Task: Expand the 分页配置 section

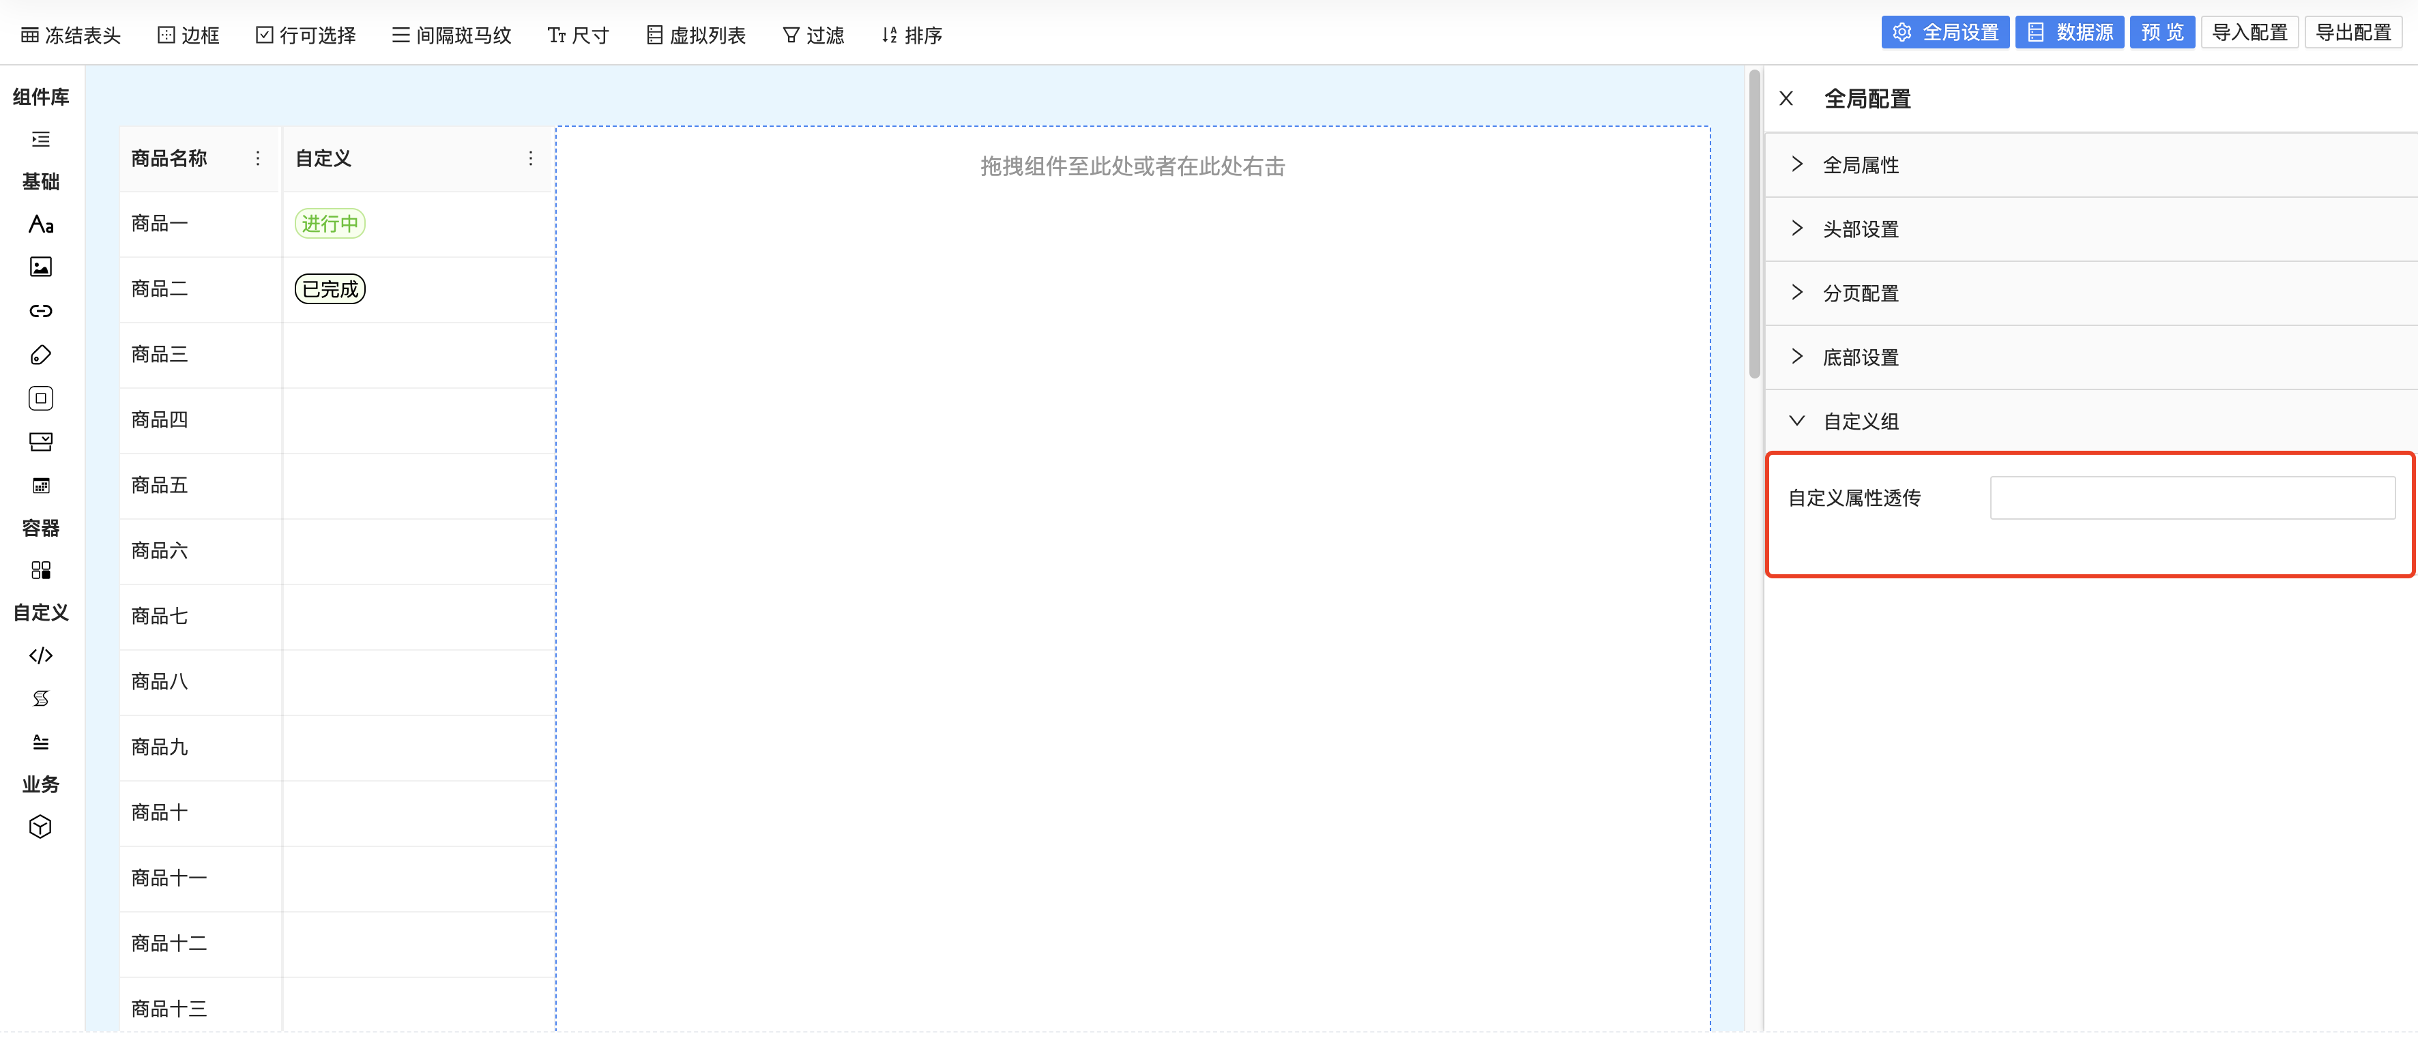Action: point(1859,293)
